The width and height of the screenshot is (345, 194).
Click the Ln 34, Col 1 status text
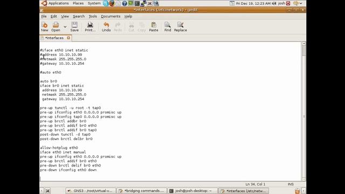pyautogui.click(x=255, y=184)
